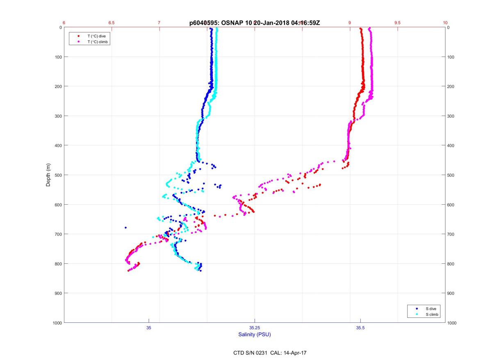492x363 pixels.
Task: Click the 900 tick on right depth axis
Action: pyautogui.click(x=451, y=293)
